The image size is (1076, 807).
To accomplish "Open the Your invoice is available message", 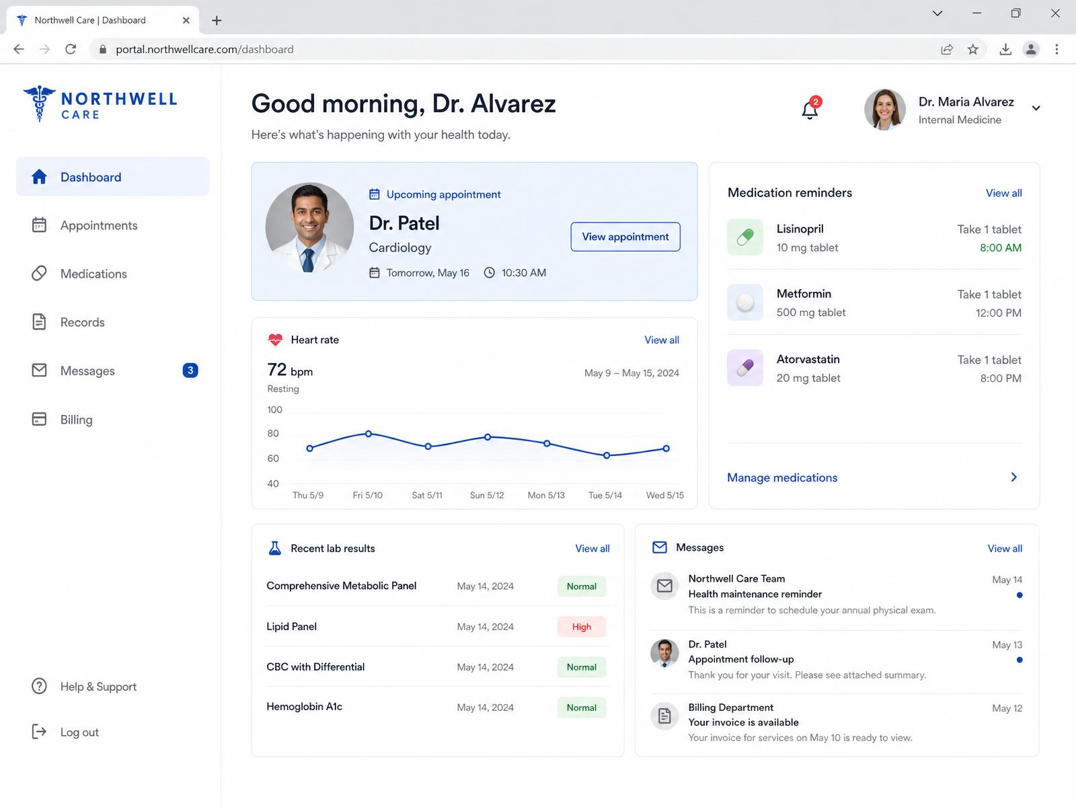I will (837, 722).
